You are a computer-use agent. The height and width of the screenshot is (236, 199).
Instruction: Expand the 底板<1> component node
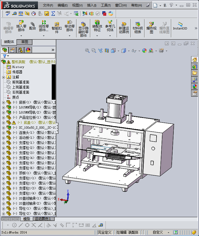3,103
